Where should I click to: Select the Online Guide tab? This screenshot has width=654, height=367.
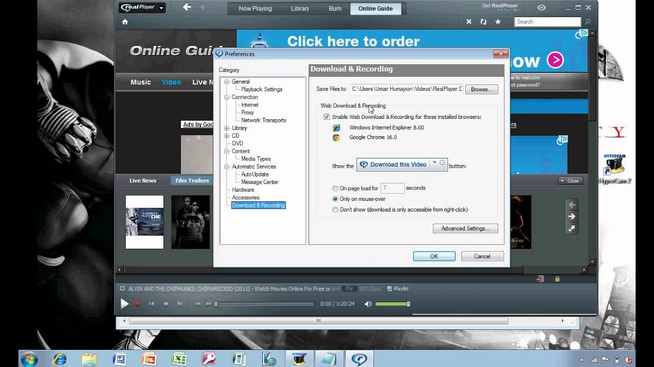click(376, 9)
